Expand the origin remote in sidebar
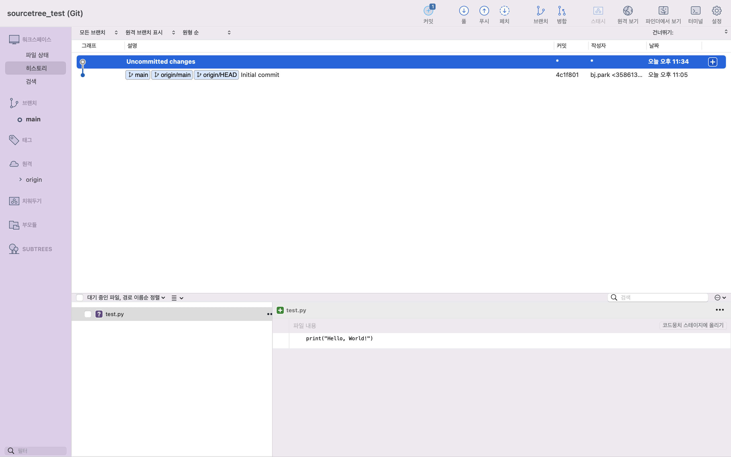This screenshot has width=731, height=457. tap(21, 179)
